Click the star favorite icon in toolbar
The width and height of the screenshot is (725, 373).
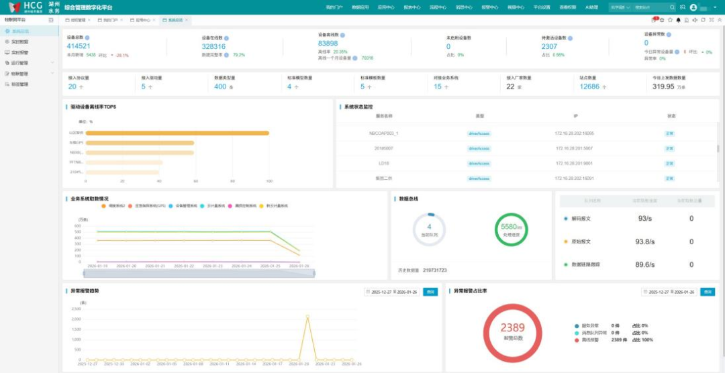point(670,20)
